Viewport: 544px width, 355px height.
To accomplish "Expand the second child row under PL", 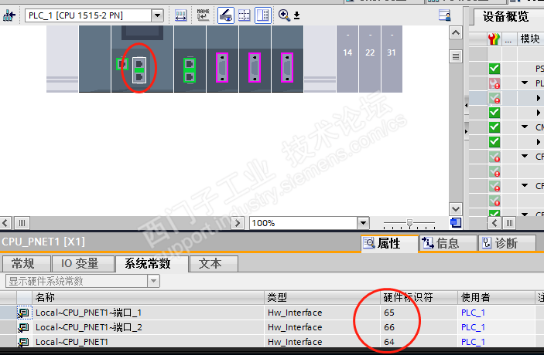I will [538, 113].
